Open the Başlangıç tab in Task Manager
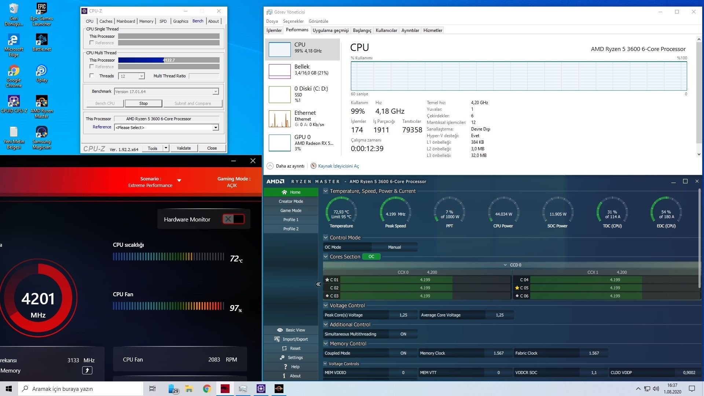The width and height of the screenshot is (704, 396). [x=362, y=30]
